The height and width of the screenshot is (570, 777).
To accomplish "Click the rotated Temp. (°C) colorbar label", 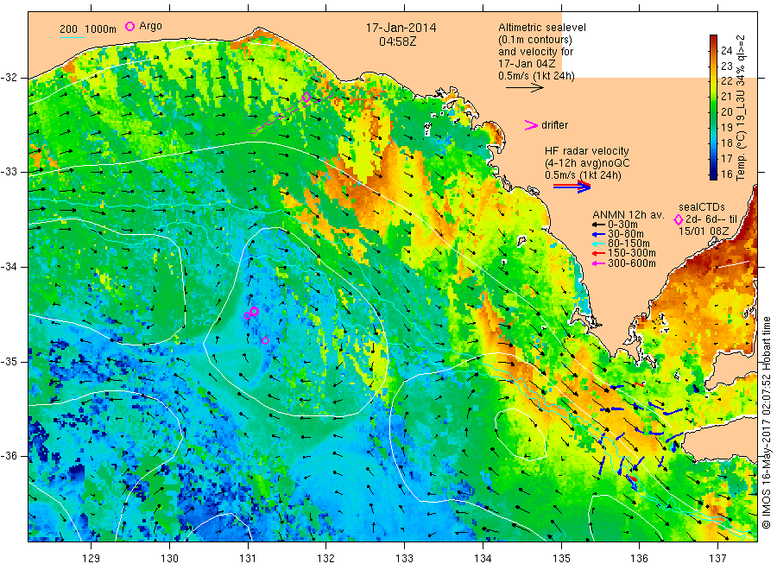I will (x=741, y=108).
